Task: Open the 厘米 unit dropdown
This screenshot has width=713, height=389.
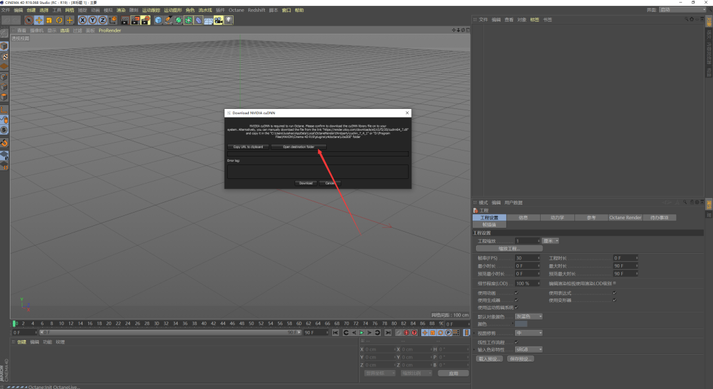Action: [x=551, y=240]
